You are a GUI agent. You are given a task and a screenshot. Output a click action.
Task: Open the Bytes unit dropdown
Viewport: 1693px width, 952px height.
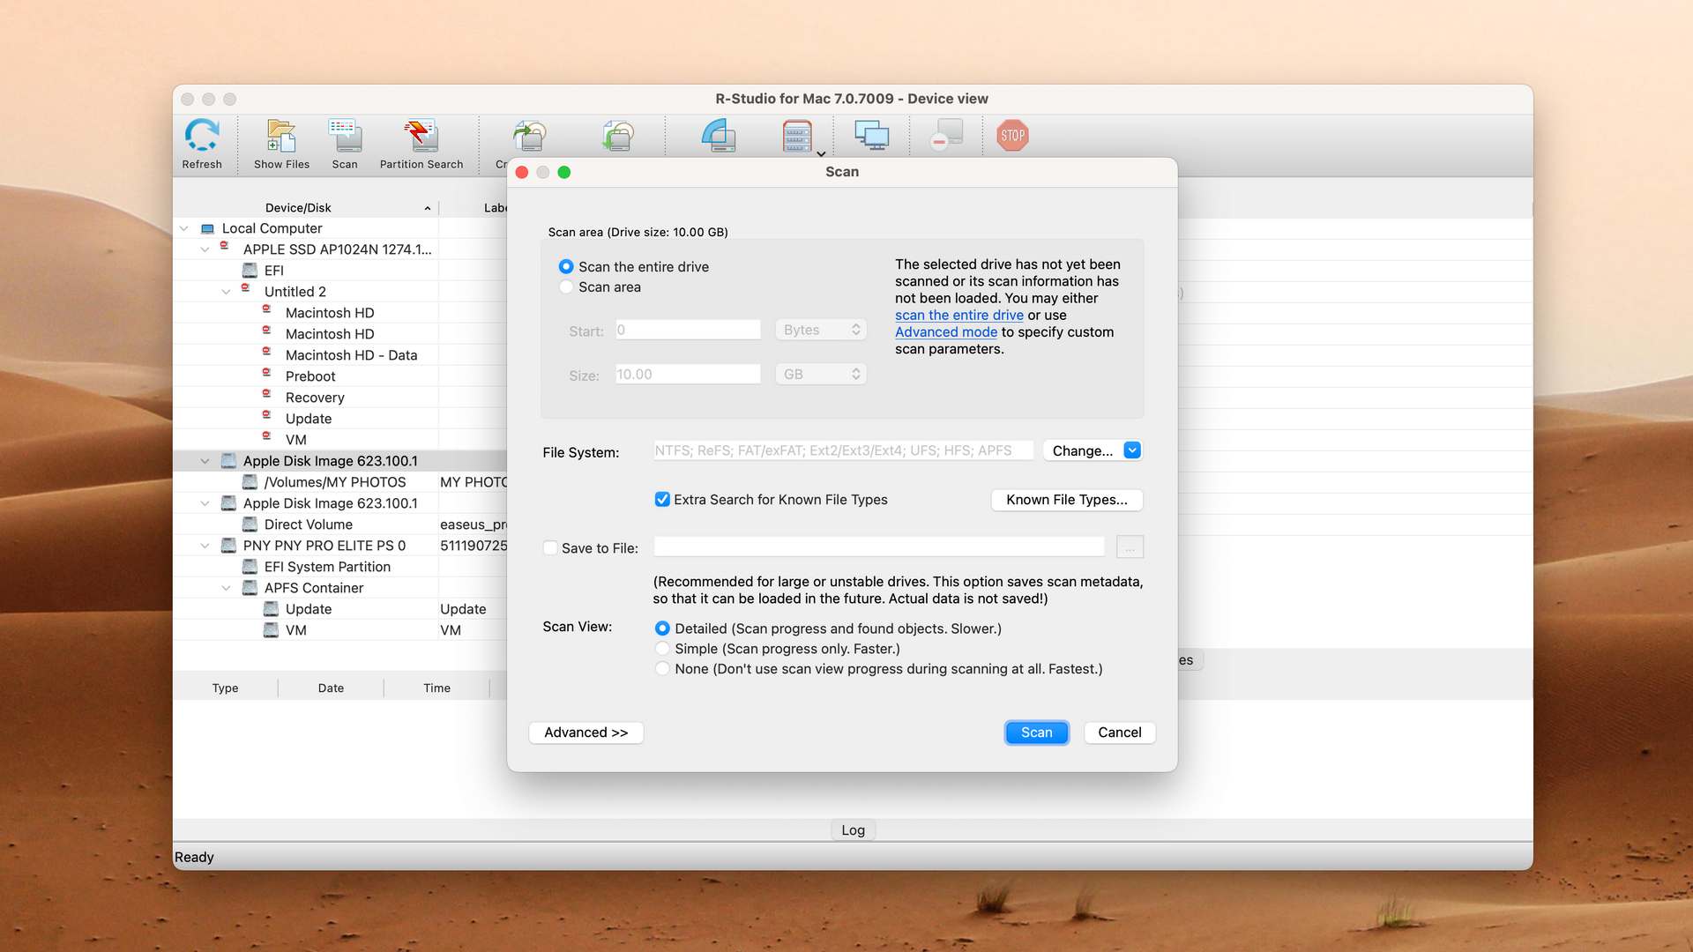click(x=821, y=330)
